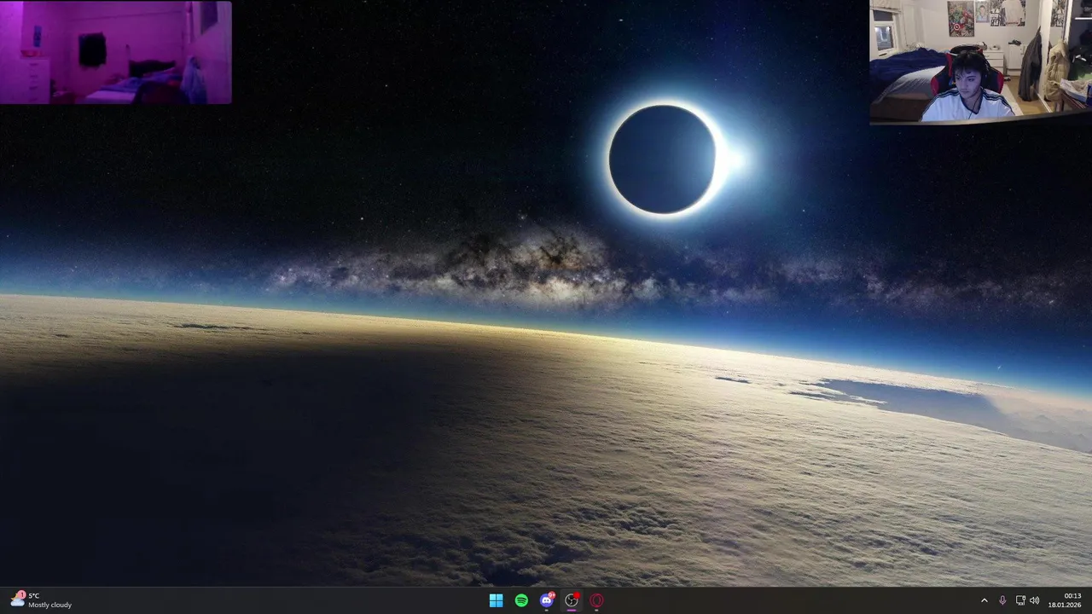The image size is (1092, 614).
Task: Open weather widget showing Mostly cloudy
Action: coord(41,600)
